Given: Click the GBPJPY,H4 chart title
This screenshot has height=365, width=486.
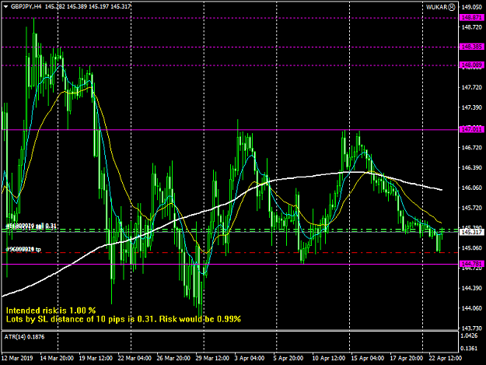Looking at the screenshot, I should click(x=26, y=6).
